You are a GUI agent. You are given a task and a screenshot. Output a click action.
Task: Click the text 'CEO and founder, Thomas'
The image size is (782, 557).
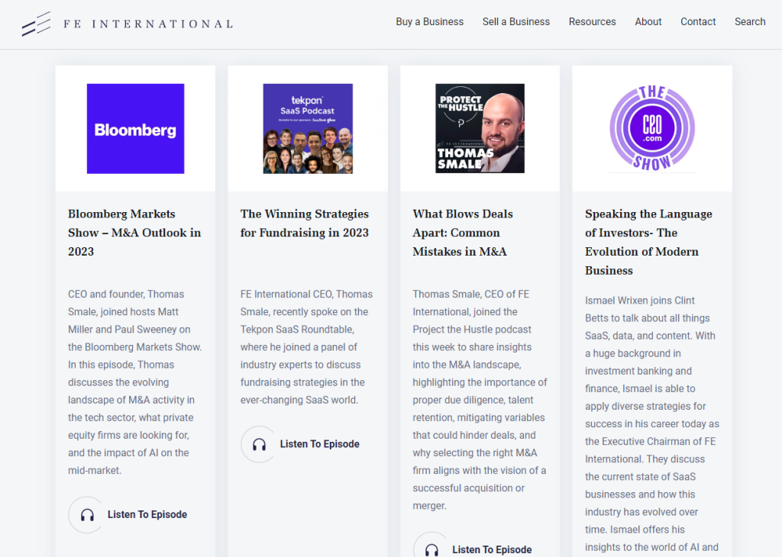click(x=126, y=295)
